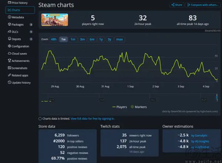Screen dimensions: 222x163
Task: Open the Packages count badge
Action: point(31,25)
